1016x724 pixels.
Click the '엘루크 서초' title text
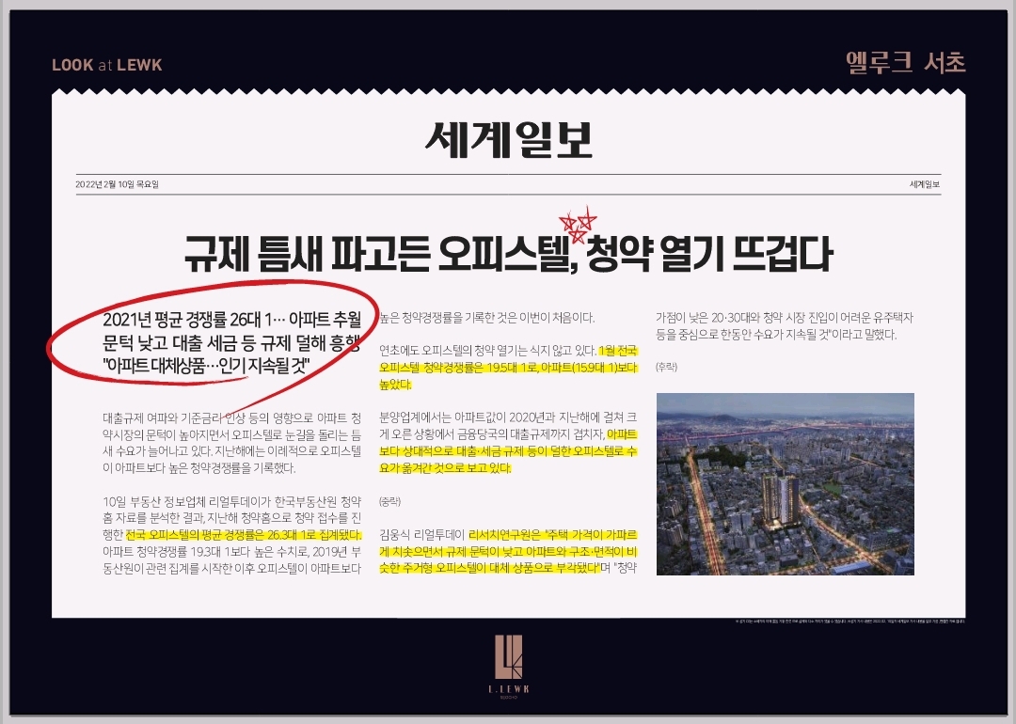pos(906,63)
